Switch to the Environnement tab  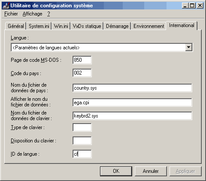coord(148,26)
